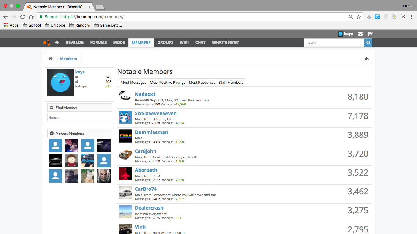Open Dummiesman profile link
This screenshot has height=234, width=417.
click(x=151, y=132)
